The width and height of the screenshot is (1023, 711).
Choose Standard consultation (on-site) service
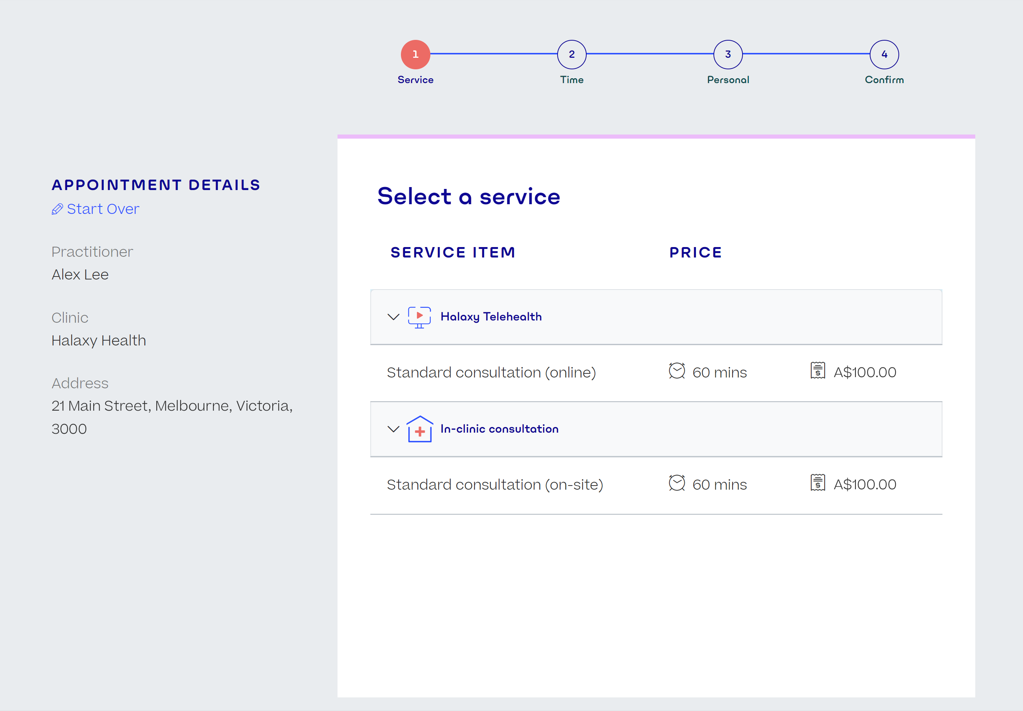pyautogui.click(x=495, y=484)
